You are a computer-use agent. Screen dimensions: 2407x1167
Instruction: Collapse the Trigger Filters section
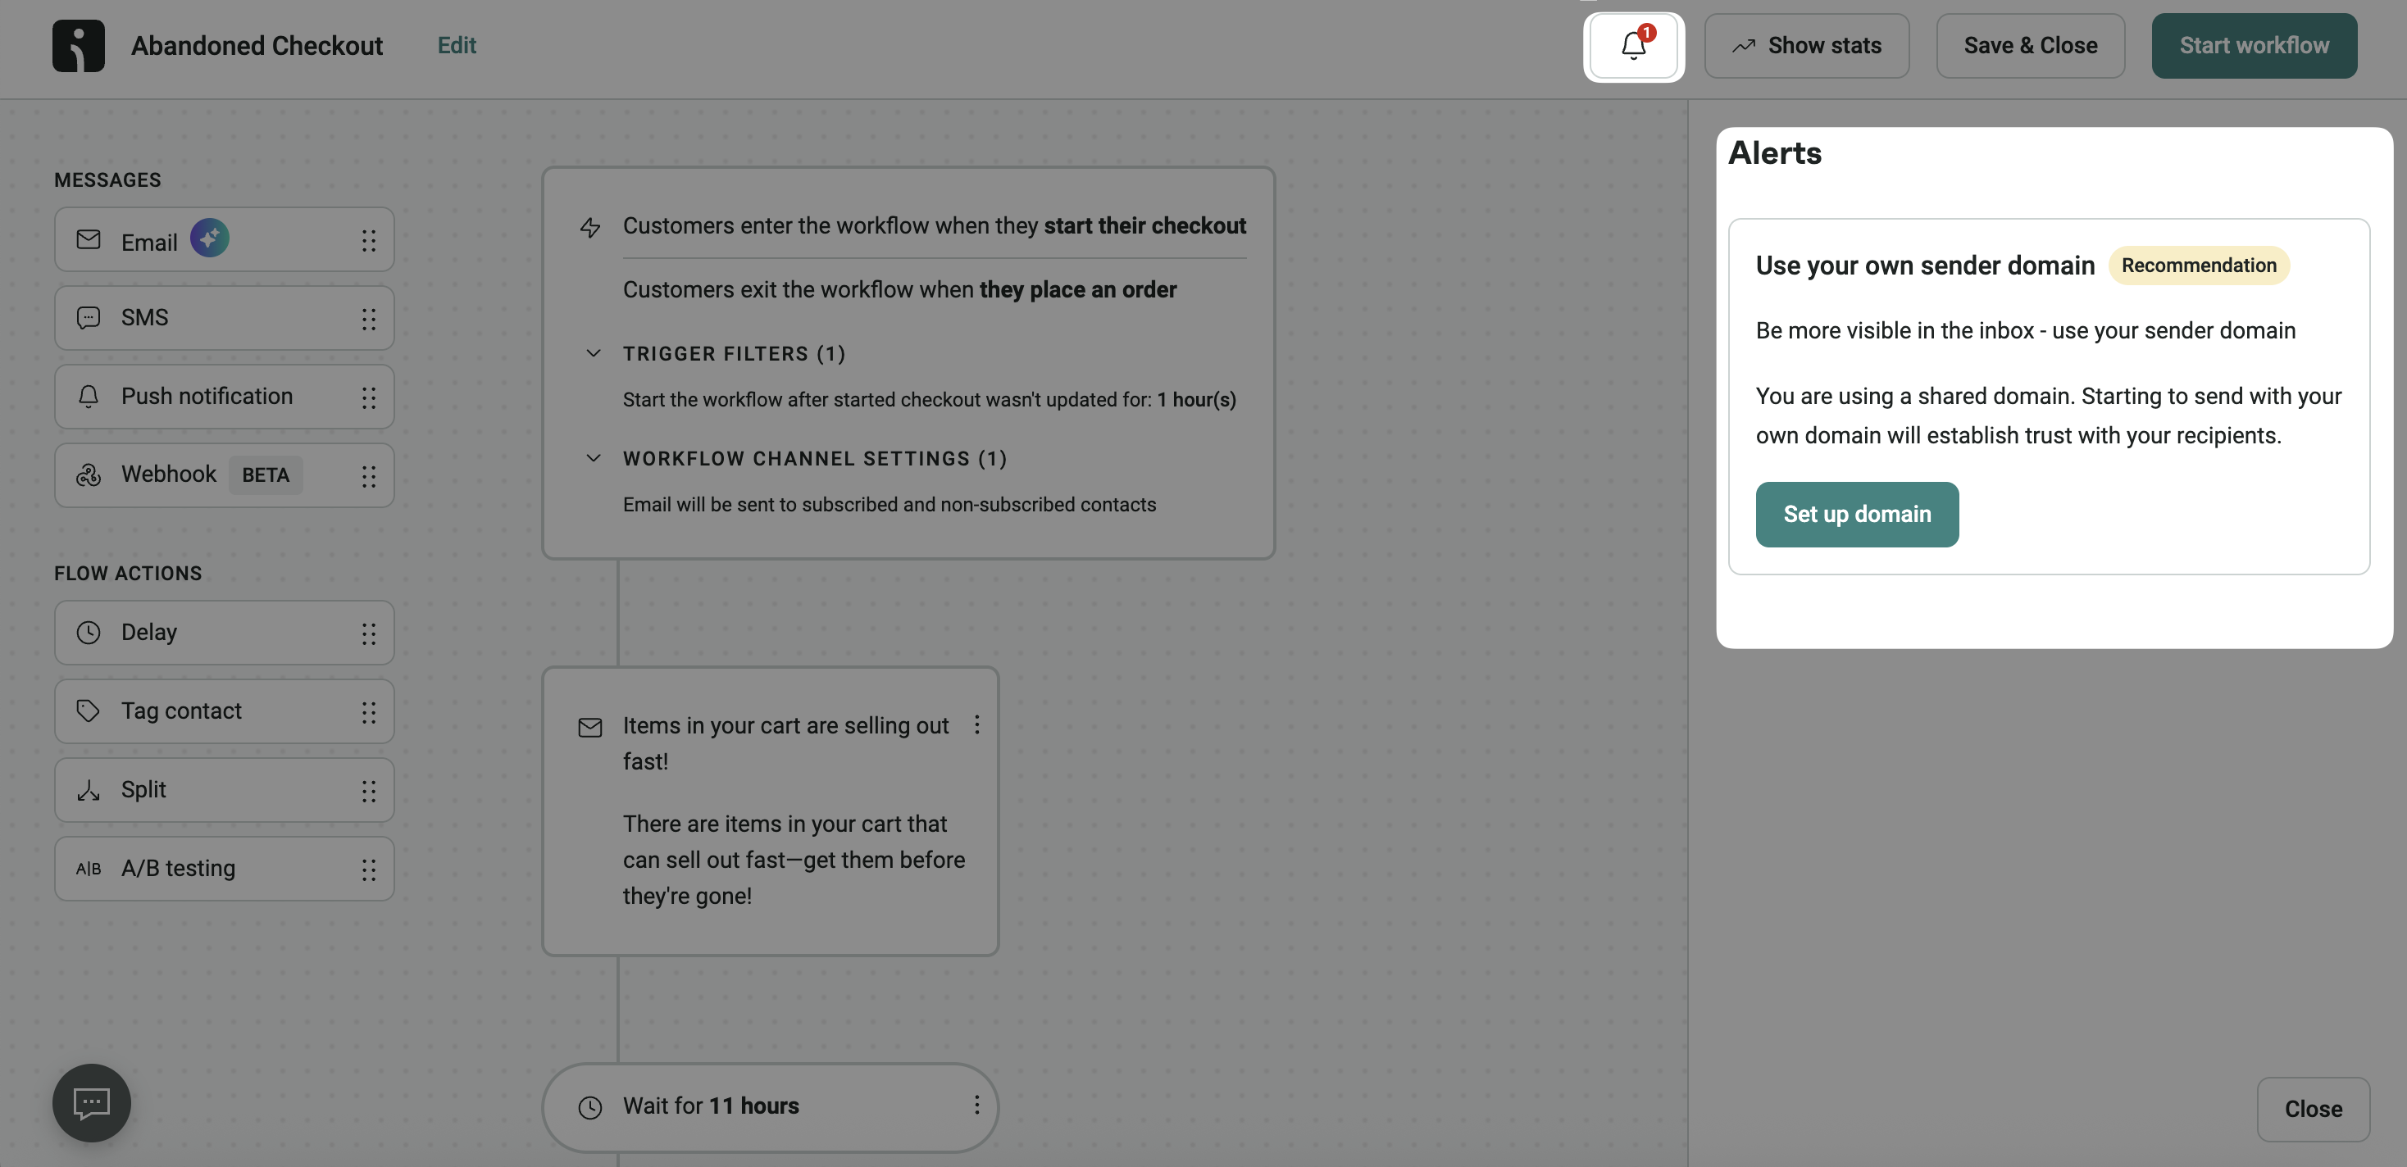point(593,353)
